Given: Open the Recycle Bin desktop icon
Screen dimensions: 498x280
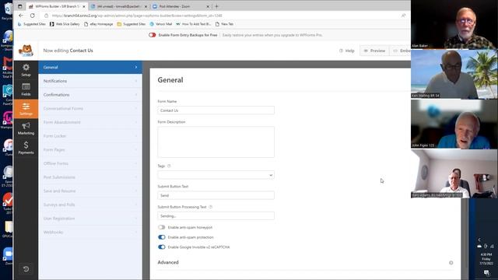Looking at the screenshot, I should click(x=8, y=10).
